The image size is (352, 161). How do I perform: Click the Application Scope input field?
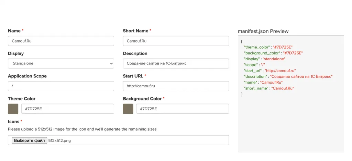point(61,86)
